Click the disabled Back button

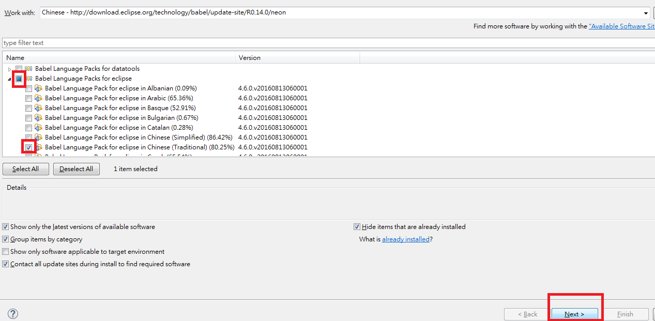(x=528, y=314)
